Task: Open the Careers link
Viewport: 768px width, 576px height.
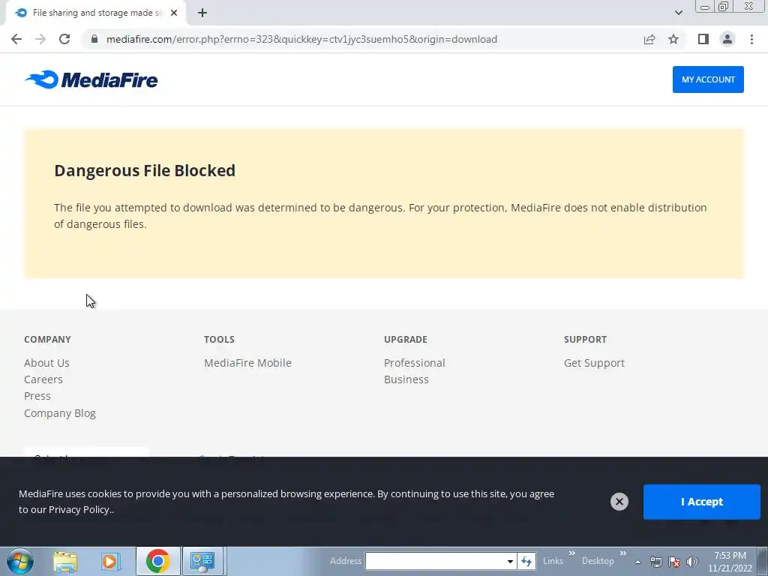Action: click(x=43, y=379)
